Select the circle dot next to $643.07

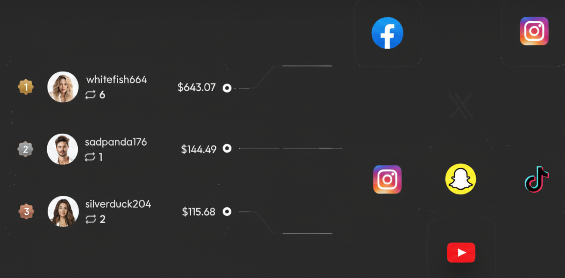227,88
